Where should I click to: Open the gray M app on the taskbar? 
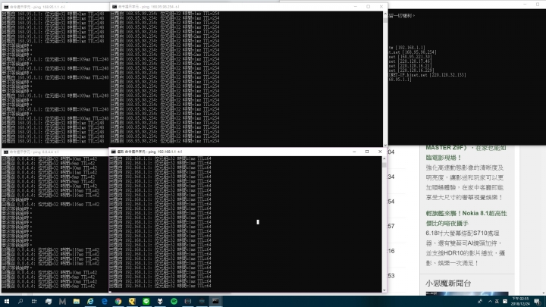point(62,301)
